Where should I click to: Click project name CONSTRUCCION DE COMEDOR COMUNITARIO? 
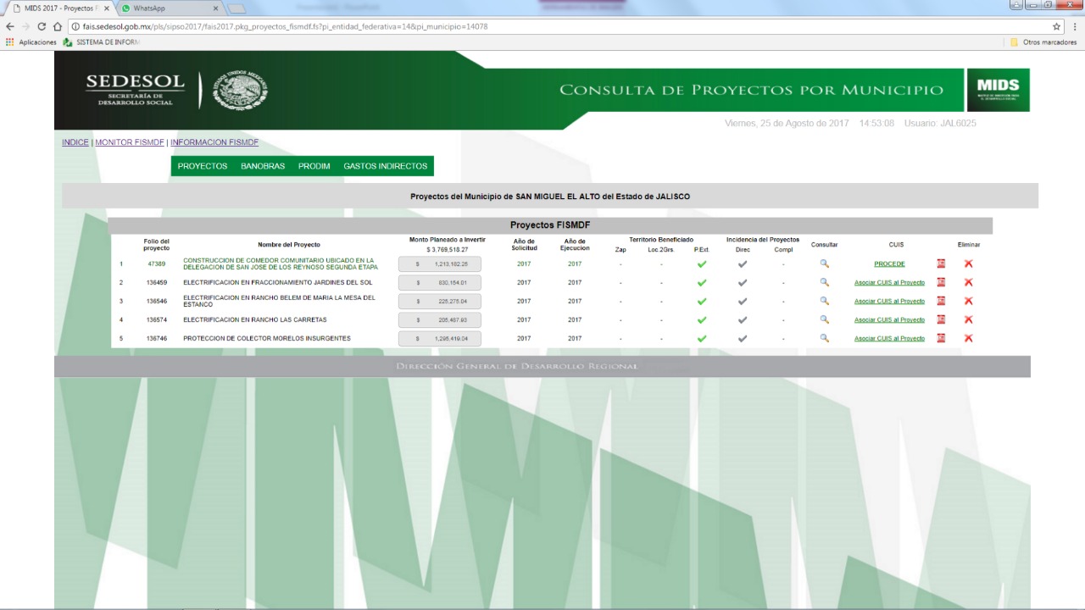coord(281,263)
